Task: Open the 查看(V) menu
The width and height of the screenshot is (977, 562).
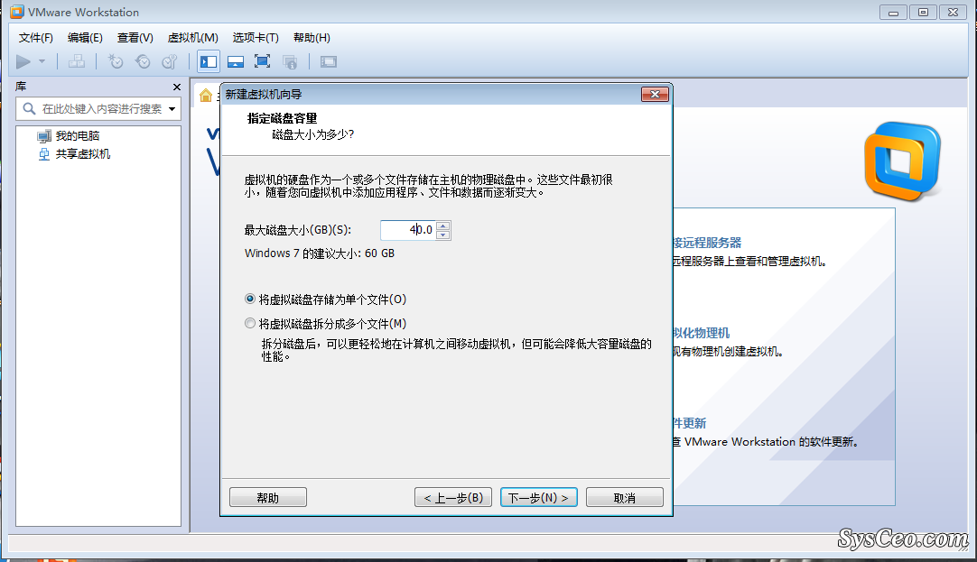Action: [x=135, y=38]
